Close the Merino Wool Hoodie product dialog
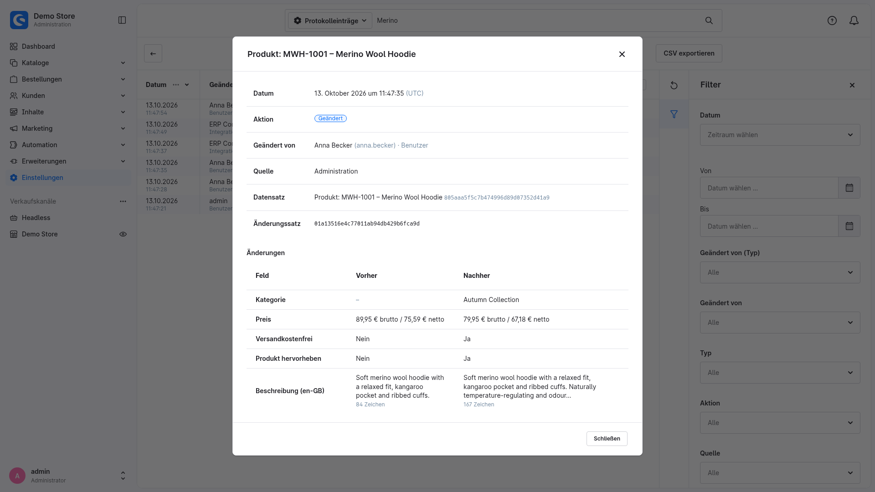Image resolution: width=875 pixels, height=492 pixels. [x=622, y=54]
